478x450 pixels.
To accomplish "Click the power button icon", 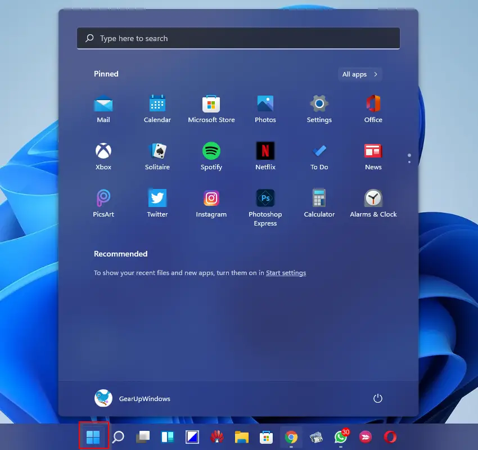I will tap(378, 398).
